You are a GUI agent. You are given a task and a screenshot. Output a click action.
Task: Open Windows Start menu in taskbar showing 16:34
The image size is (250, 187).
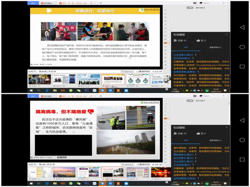coord(31,90)
